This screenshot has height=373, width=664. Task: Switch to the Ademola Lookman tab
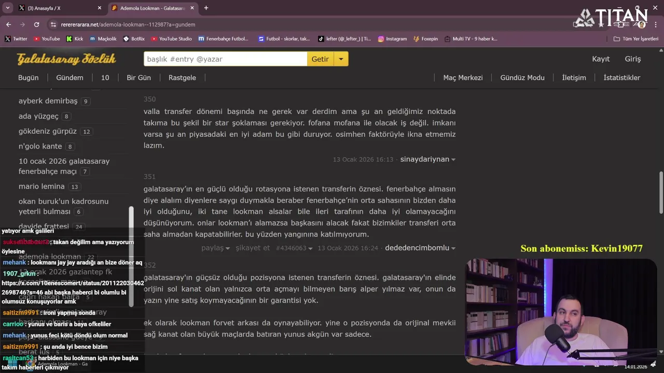(153, 8)
